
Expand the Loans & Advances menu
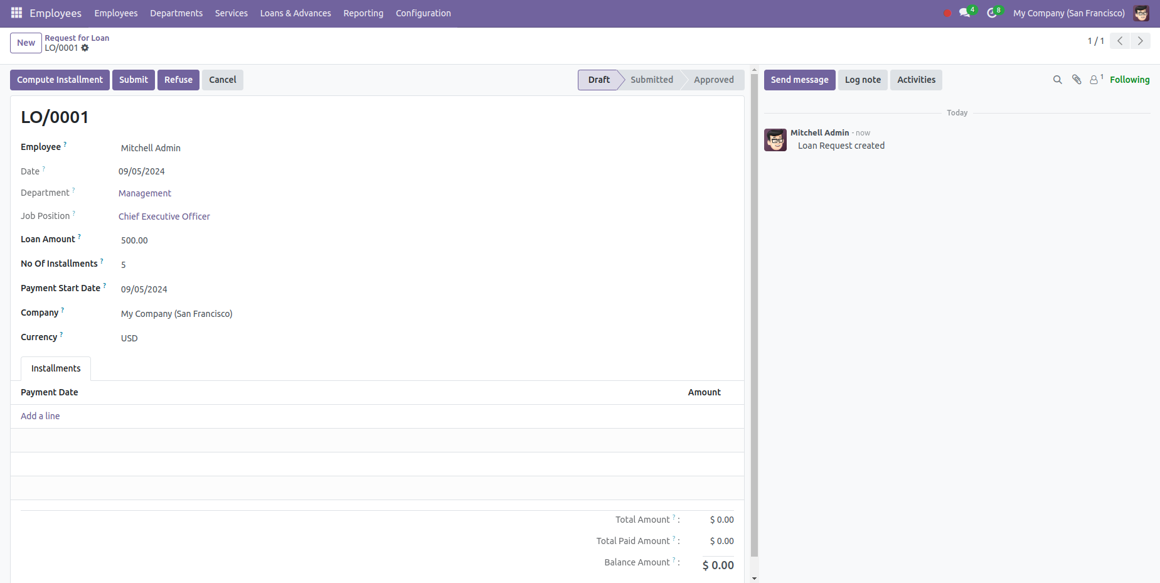coord(295,13)
